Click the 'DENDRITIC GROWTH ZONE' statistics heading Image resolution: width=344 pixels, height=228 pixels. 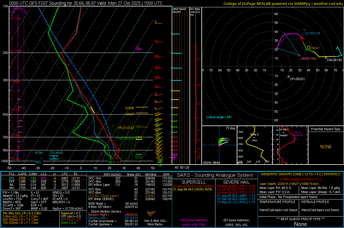[301, 174]
